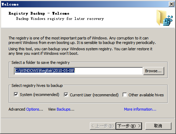This screenshot has height=134, width=176.
Task: Uncheck the Current User (recommended) checkbox
Action: [66, 95]
